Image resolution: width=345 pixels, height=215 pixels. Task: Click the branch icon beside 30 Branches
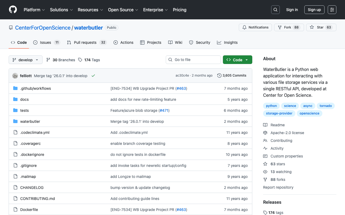point(48,60)
